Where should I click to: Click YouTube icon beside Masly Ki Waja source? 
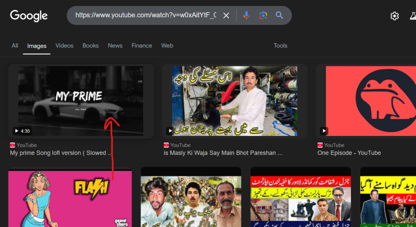click(x=166, y=145)
